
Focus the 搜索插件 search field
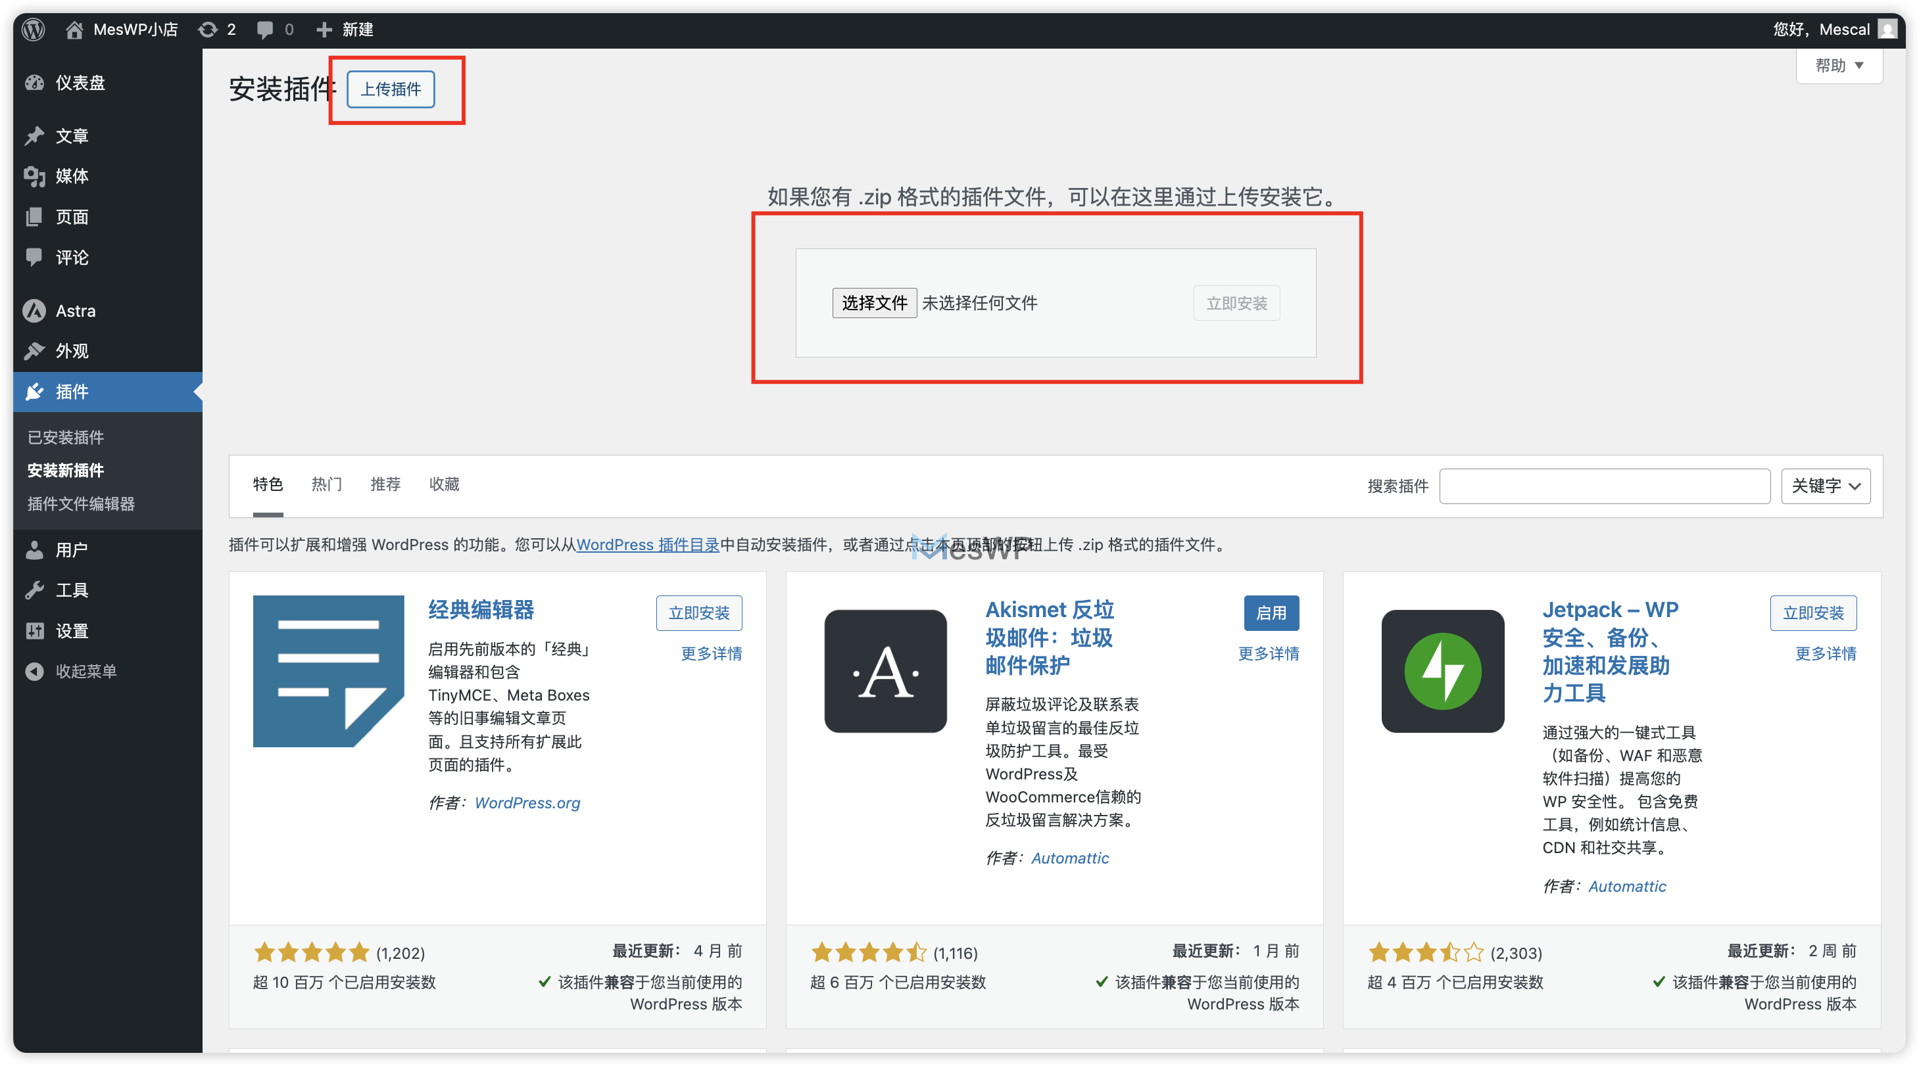coord(1604,486)
